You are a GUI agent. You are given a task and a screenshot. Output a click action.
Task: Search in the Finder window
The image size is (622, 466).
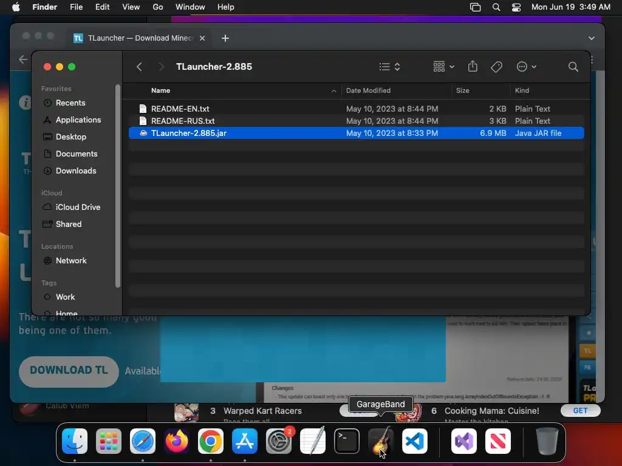[x=573, y=67]
